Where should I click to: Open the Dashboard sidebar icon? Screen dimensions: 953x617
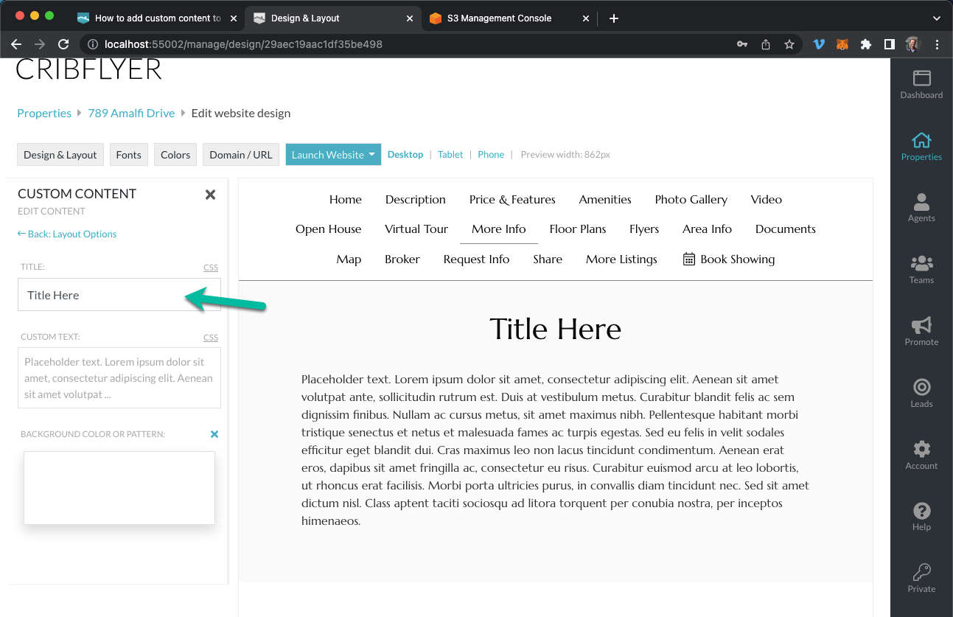[x=921, y=84]
